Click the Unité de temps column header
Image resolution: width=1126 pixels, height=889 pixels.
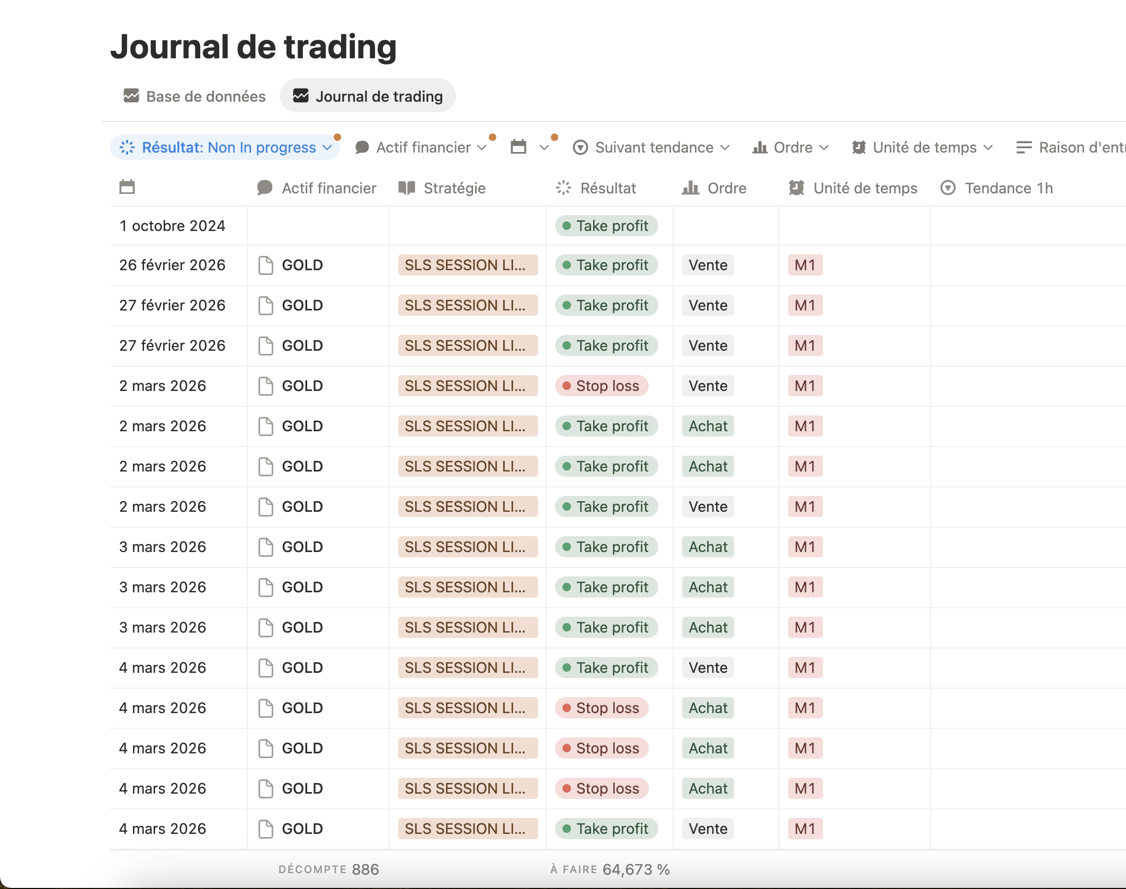[853, 188]
